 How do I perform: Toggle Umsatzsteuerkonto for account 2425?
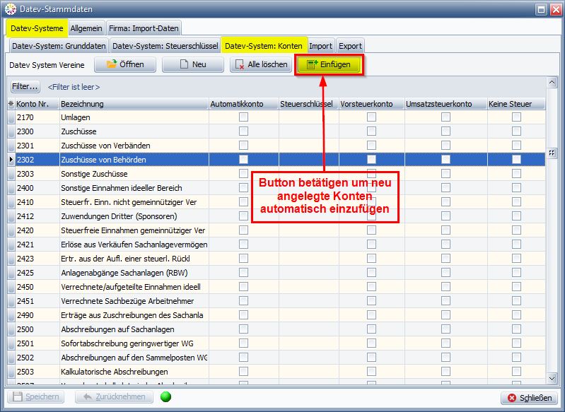[445, 273]
